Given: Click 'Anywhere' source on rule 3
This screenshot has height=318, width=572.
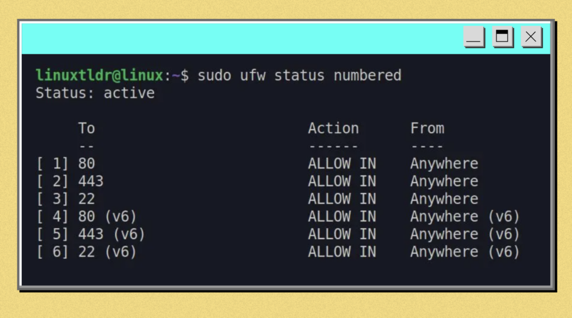Looking at the screenshot, I should point(444,199).
